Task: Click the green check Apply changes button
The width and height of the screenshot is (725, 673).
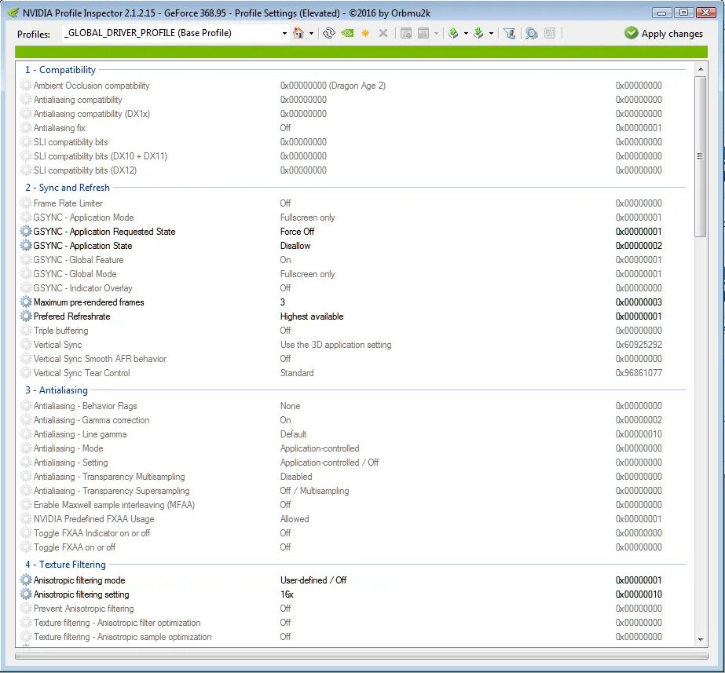Action: pos(664,33)
